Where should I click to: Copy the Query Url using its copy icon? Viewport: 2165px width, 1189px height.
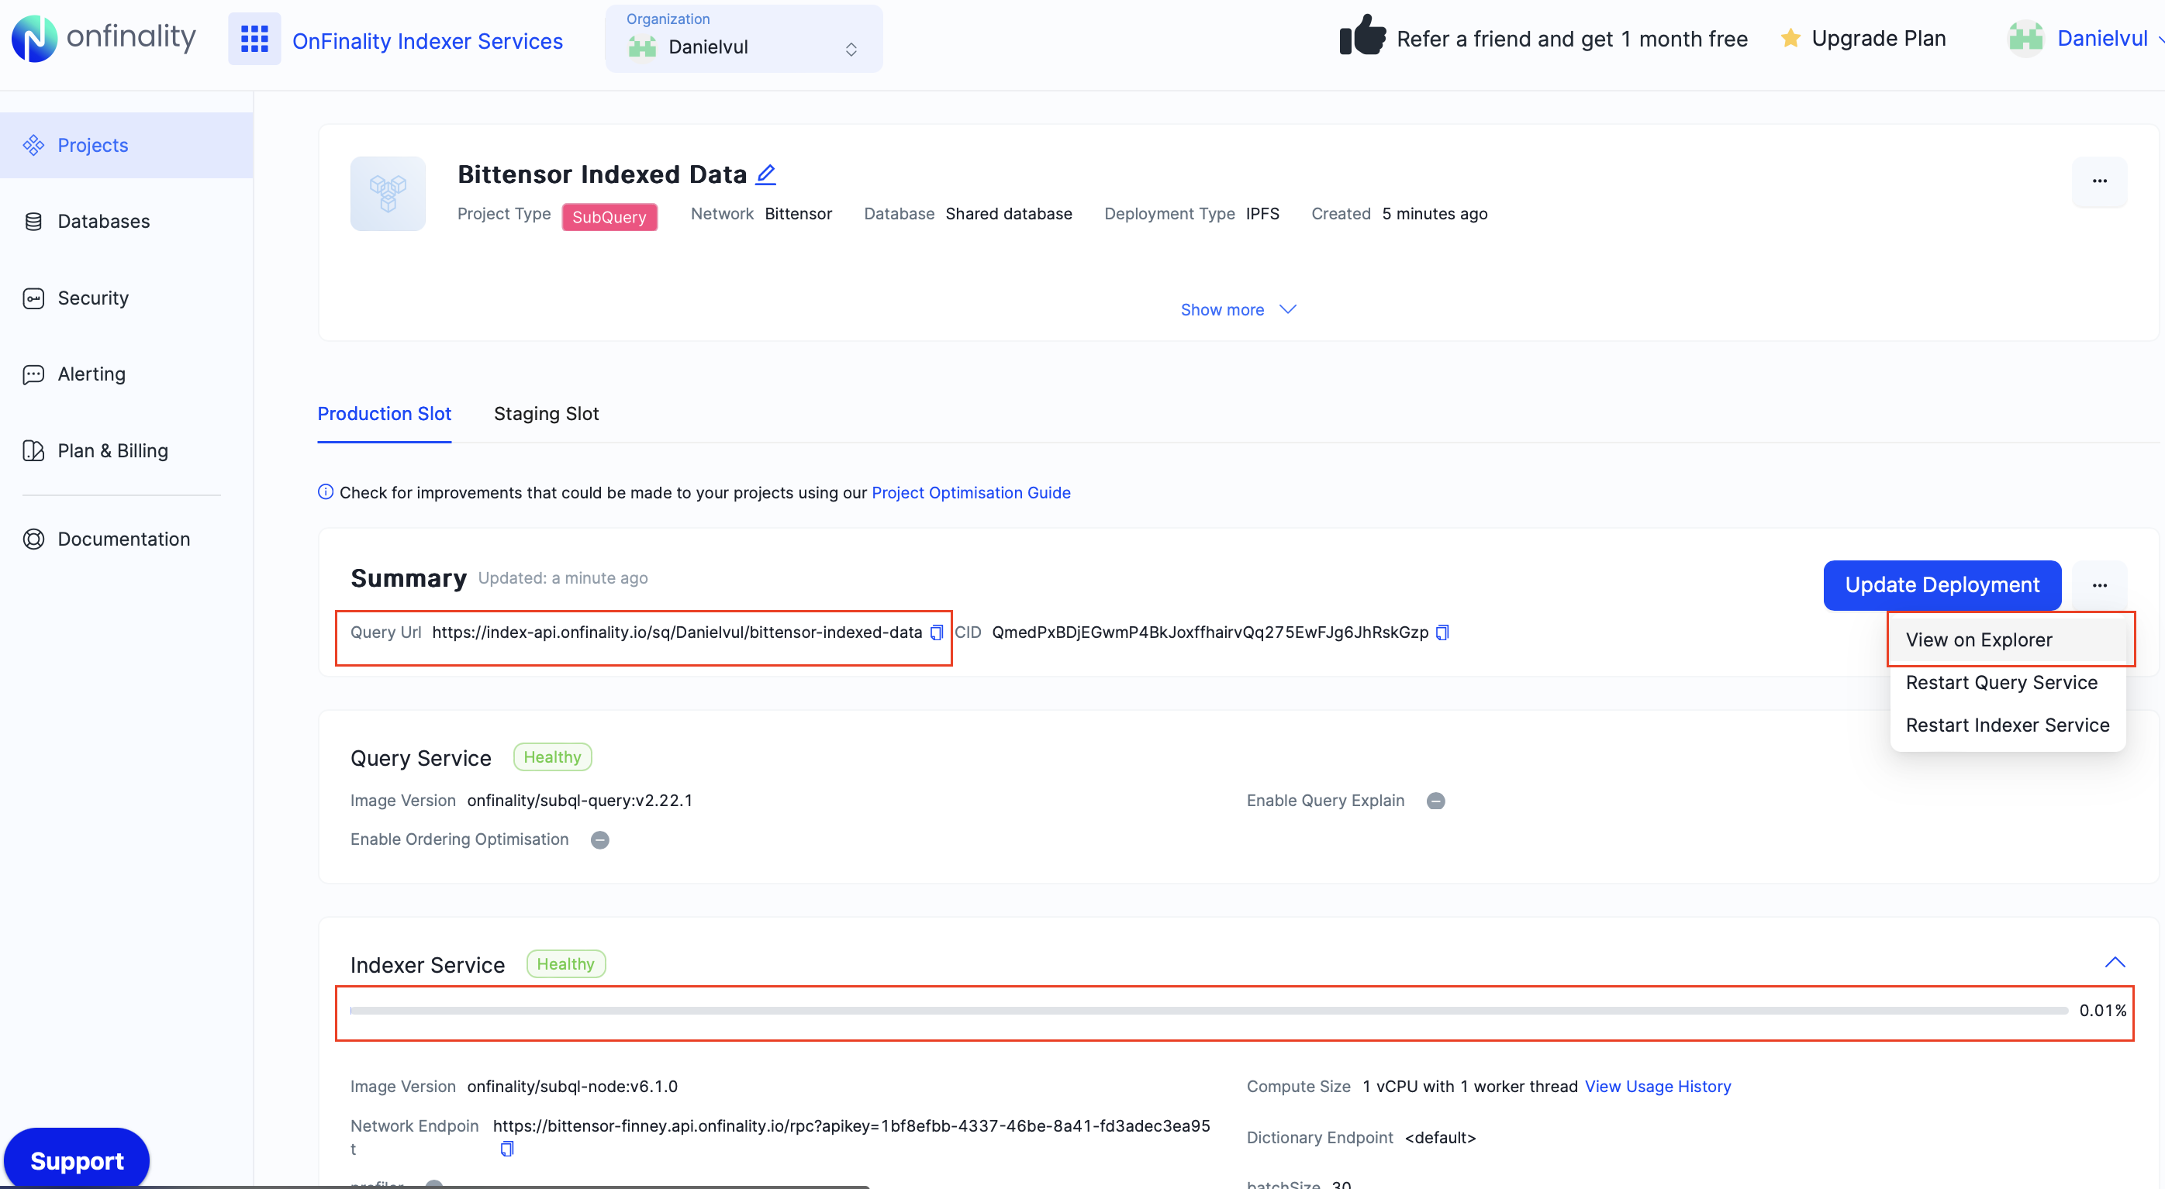coord(936,632)
